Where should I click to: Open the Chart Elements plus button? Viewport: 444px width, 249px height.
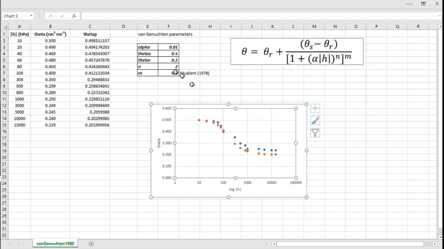point(315,108)
